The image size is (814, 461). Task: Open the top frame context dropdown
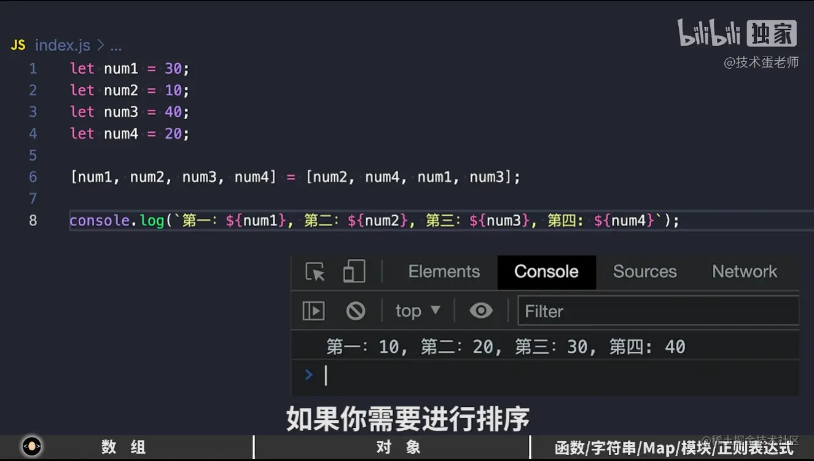tap(417, 311)
